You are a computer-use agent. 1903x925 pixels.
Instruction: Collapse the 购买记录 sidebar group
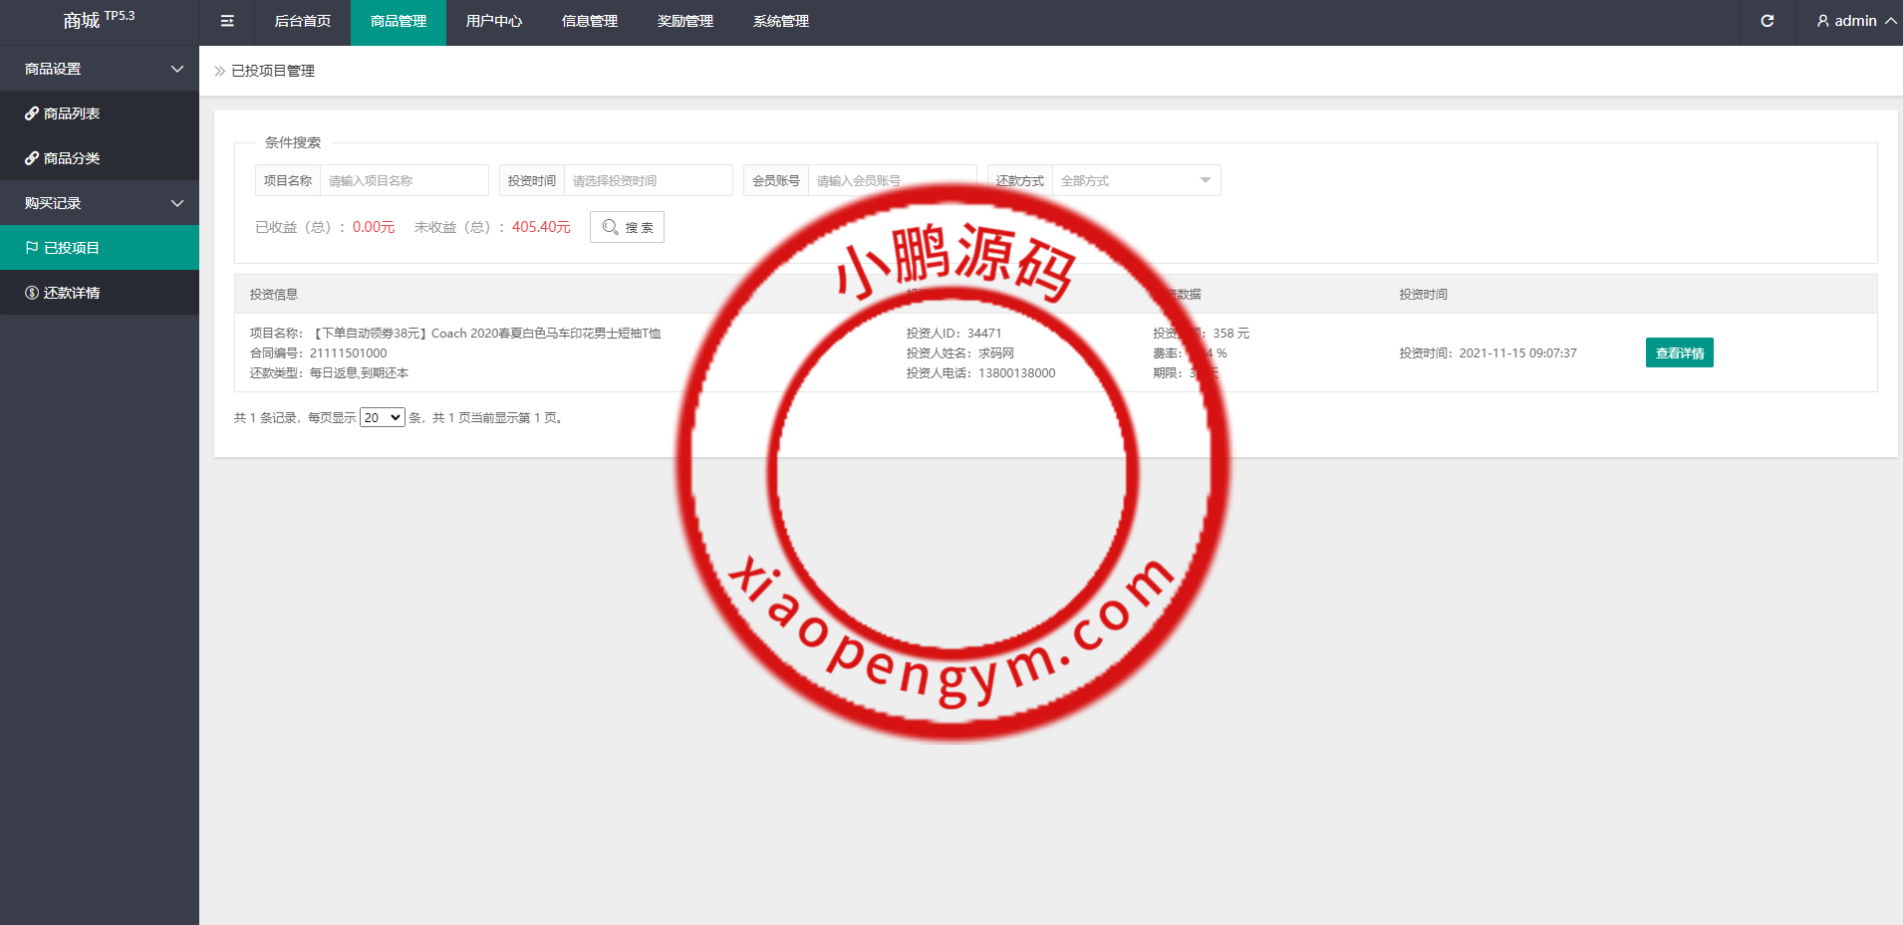coord(177,203)
